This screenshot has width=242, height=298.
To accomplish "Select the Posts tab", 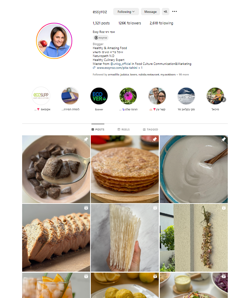I will tap(98, 129).
